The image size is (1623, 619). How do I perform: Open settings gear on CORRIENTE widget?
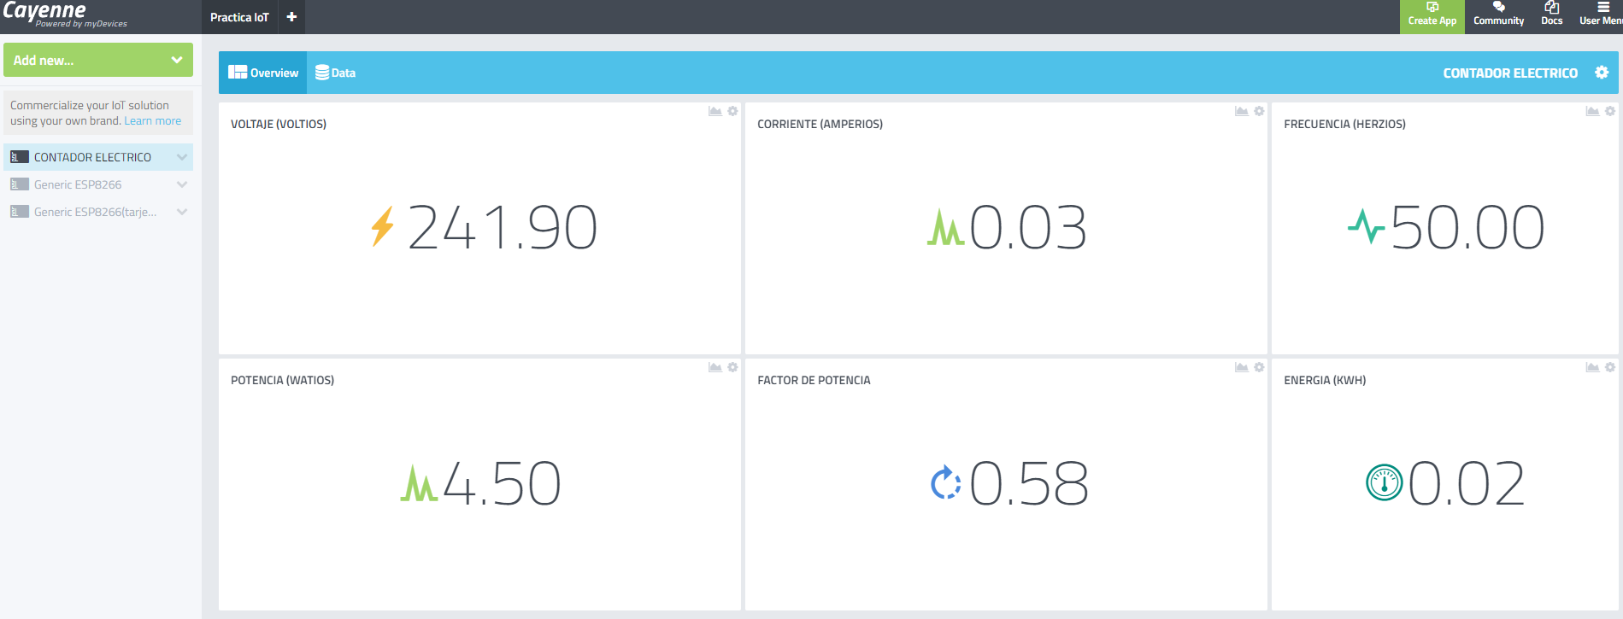(x=1259, y=112)
